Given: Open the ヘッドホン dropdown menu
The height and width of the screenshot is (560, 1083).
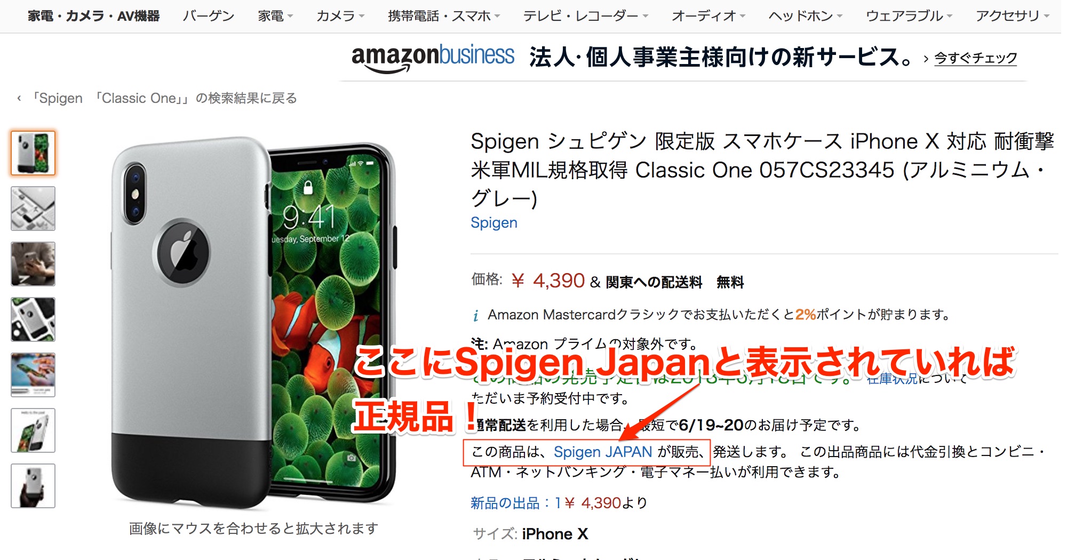Looking at the screenshot, I should coord(805,16).
